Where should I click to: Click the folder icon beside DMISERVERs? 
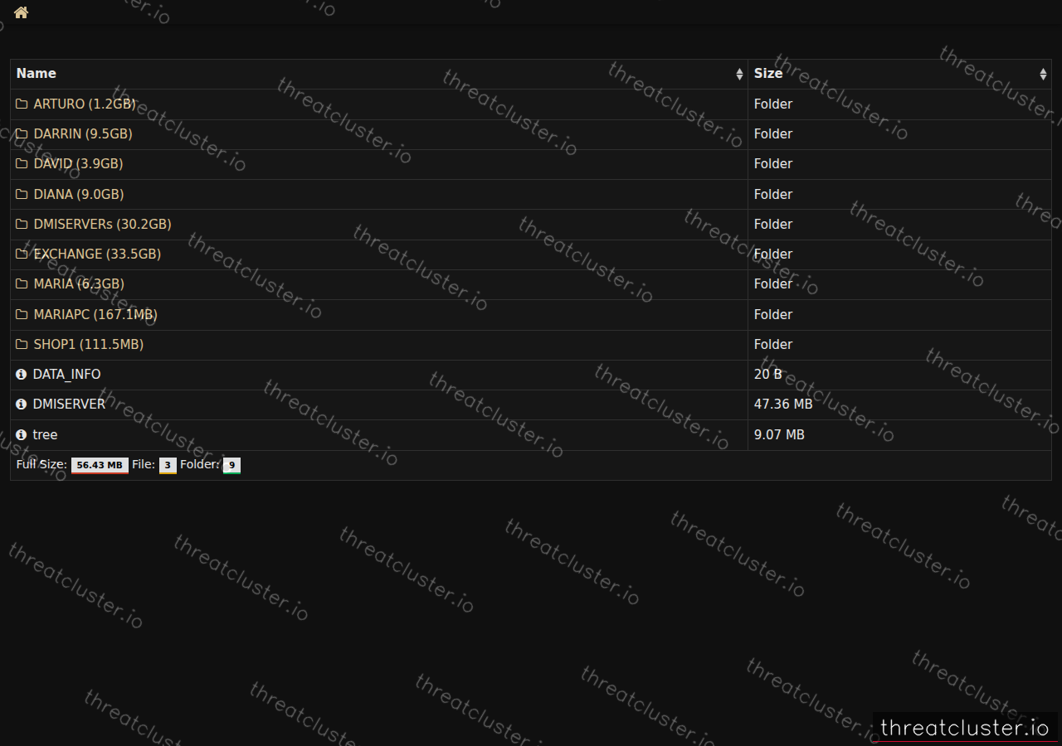(x=22, y=224)
